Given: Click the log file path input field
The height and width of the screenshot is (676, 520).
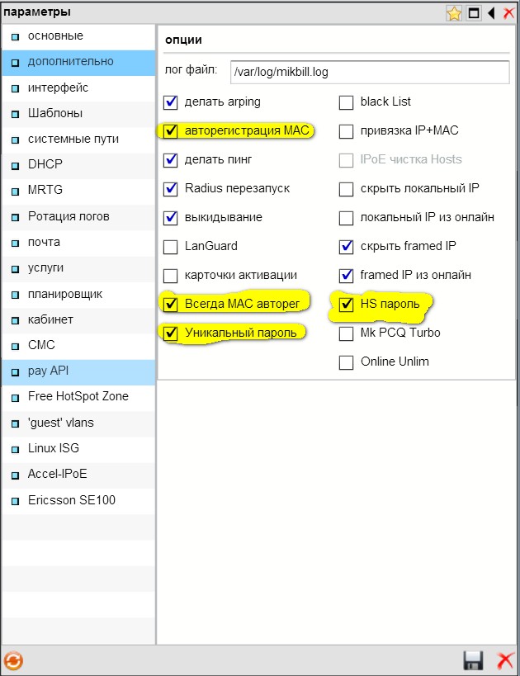Looking at the screenshot, I should [x=368, y=73].
